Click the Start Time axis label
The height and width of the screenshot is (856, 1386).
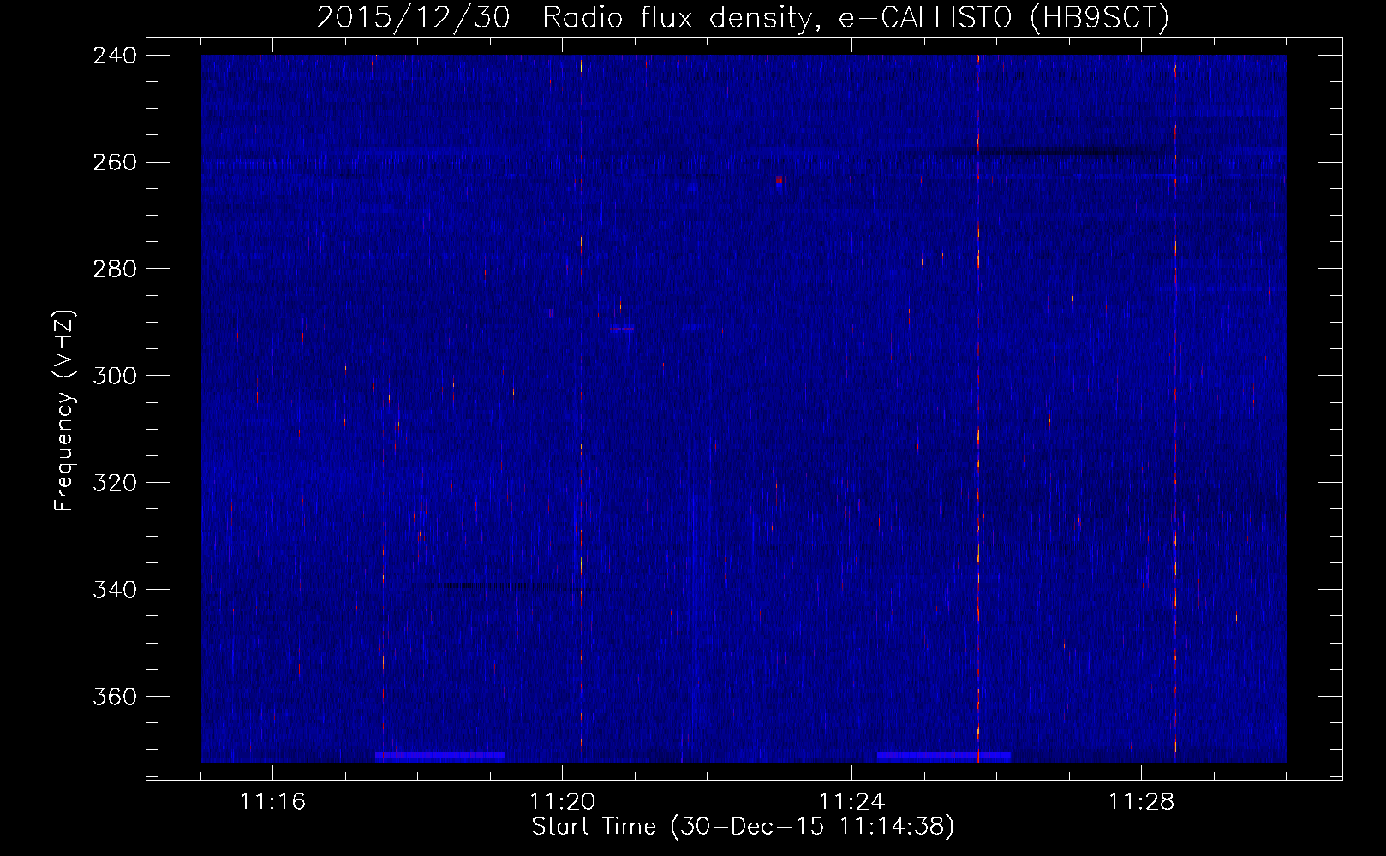pos(743,827)
